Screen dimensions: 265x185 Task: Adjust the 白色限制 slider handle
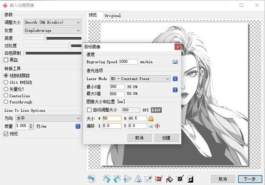tap(25, 53)
